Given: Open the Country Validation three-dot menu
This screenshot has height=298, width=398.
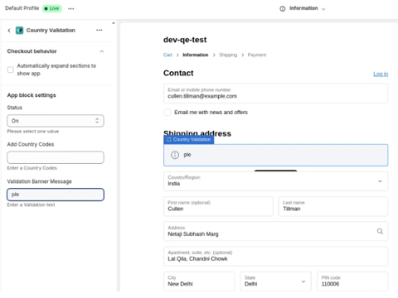Looking at the screenshot, I should pos(99,30).
